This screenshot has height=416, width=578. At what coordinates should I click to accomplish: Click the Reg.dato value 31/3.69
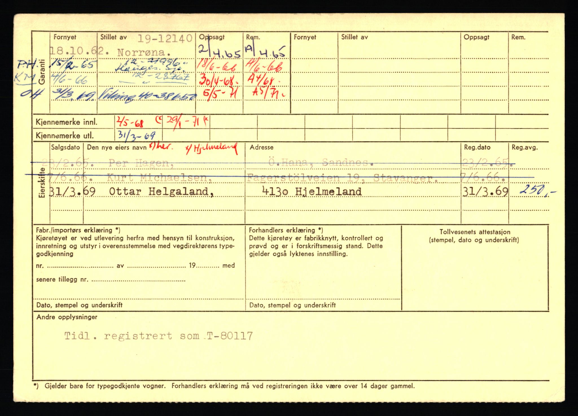pos(485,192)
